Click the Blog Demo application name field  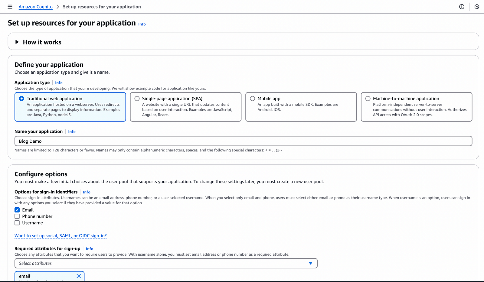[x=243, y=141]
